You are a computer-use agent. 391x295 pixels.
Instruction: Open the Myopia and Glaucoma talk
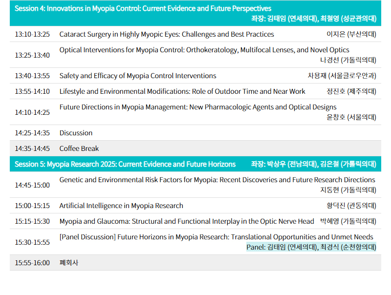(187, 221)
